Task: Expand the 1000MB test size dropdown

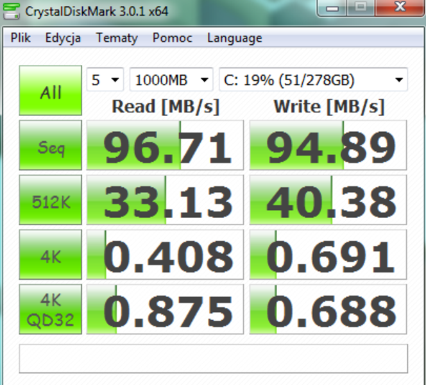Action: coord(171,80)
